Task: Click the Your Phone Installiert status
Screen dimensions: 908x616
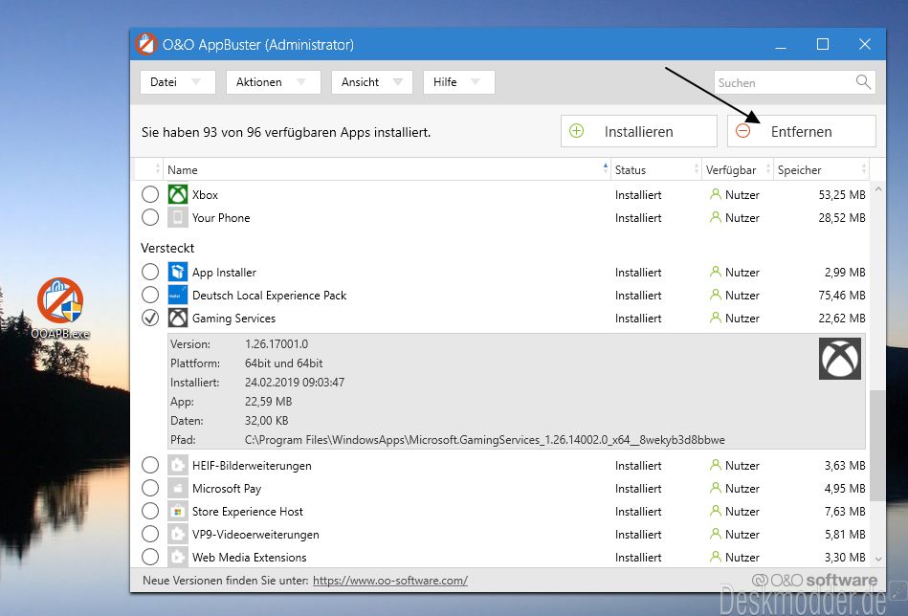Action: (x=638, y=218)
